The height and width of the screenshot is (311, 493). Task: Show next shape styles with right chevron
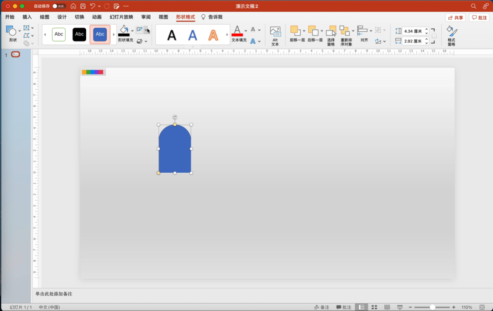point(114,34)
